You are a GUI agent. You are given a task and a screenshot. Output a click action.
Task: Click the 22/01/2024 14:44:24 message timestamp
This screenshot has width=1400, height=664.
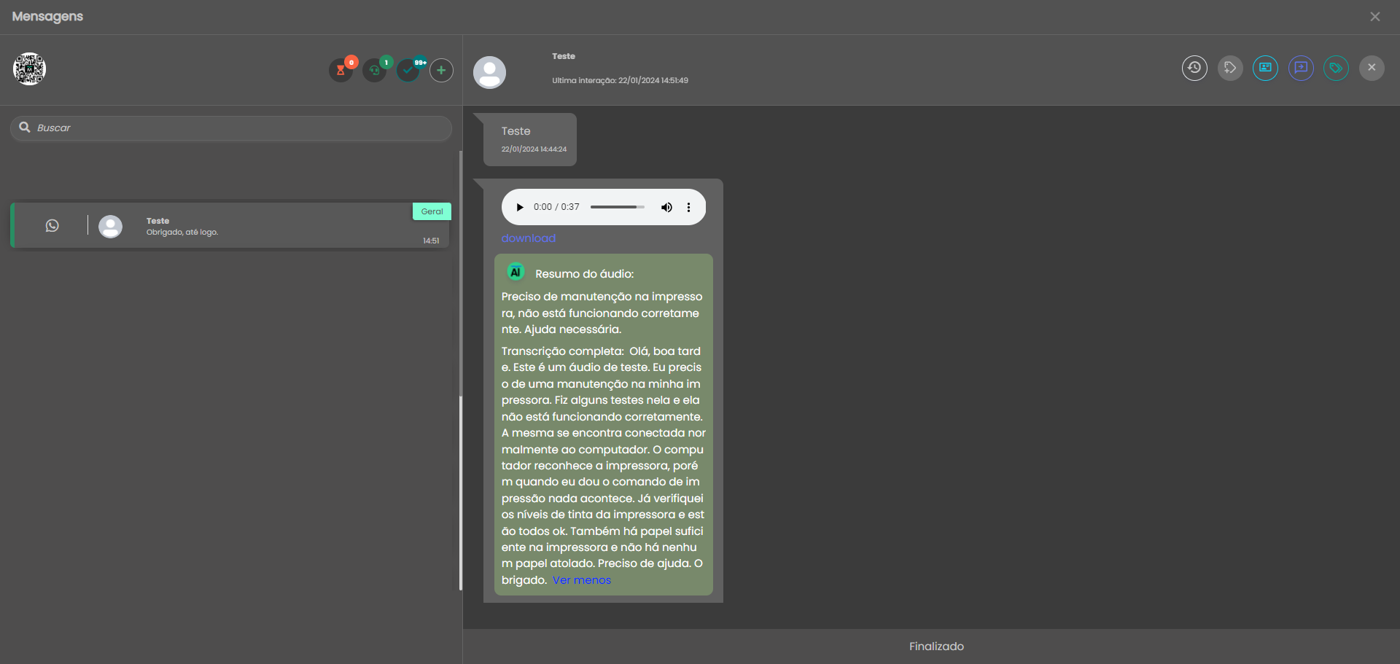click(x=534, y=149)
